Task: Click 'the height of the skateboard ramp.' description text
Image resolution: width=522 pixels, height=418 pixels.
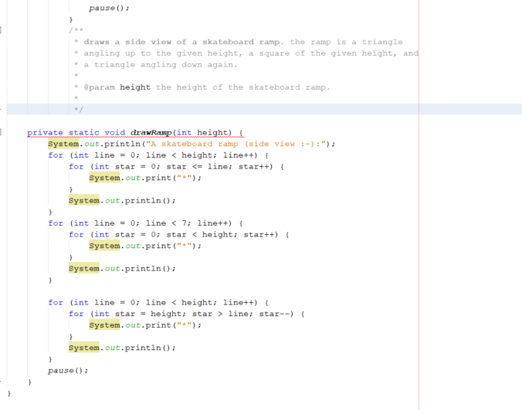Action: [243, 87]
